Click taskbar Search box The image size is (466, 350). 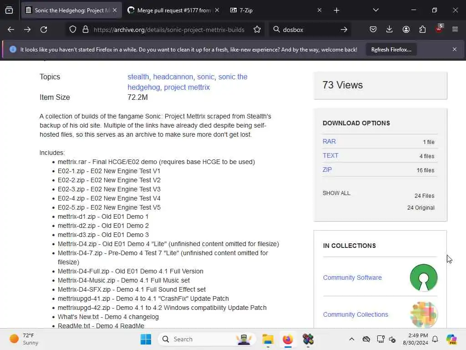tap(207, 339)
